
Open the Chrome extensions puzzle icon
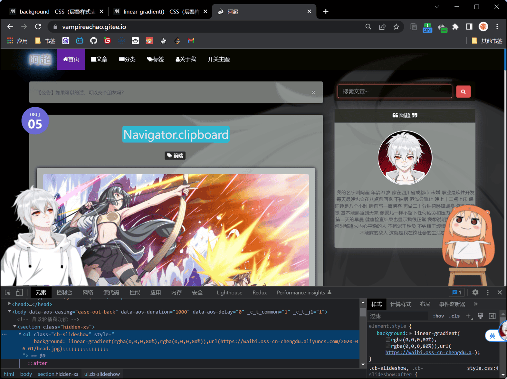point(455,27)
